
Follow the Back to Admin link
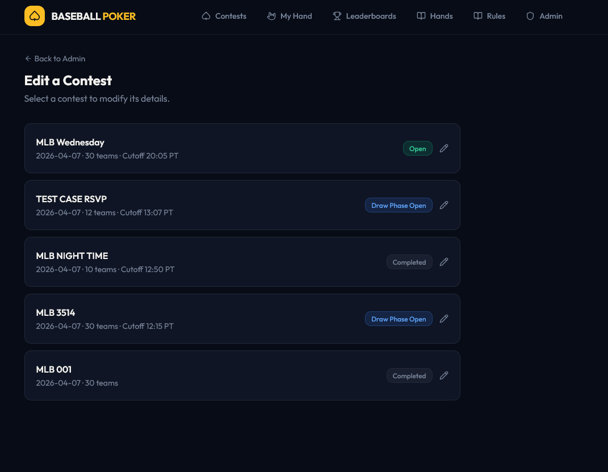pos(55,59)
